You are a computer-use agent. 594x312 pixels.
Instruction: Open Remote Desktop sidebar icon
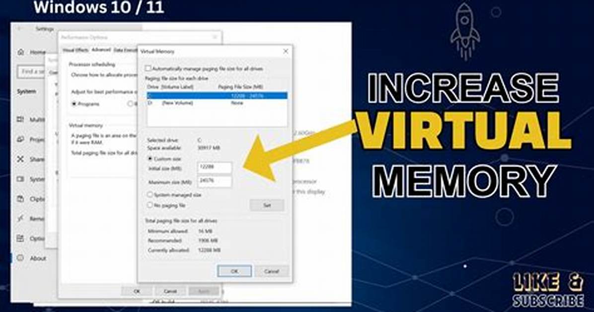pos(20,219)
